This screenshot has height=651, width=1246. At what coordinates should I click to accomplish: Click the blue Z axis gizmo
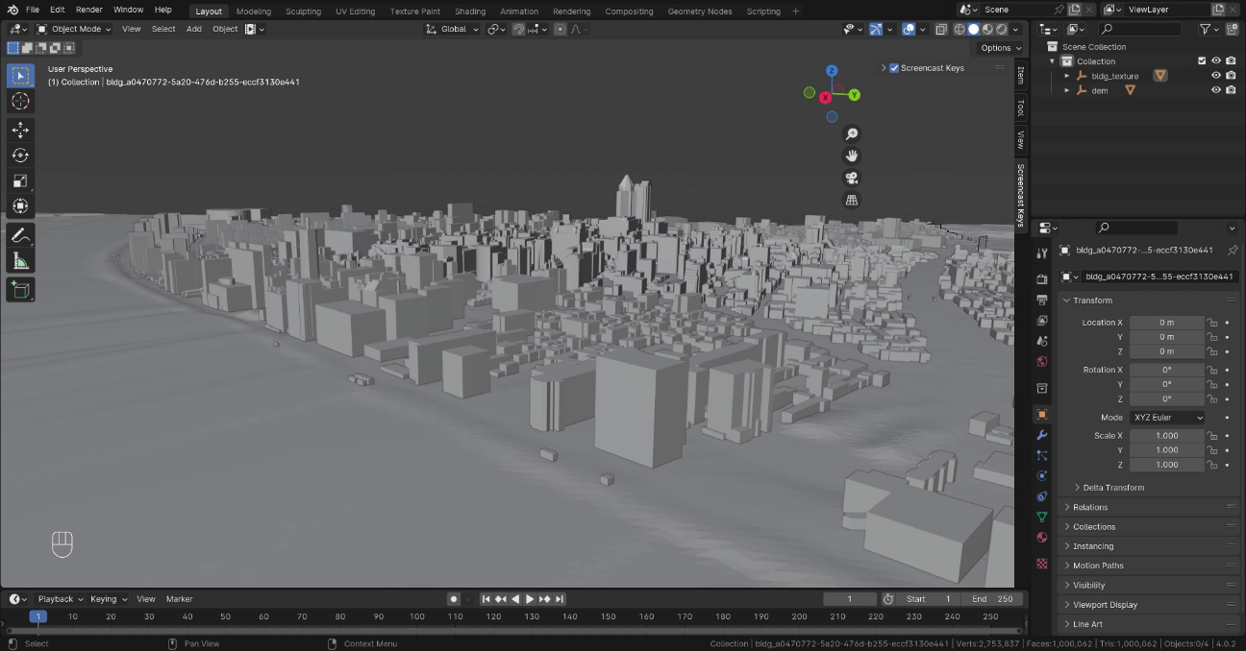[x=832, y=71]
